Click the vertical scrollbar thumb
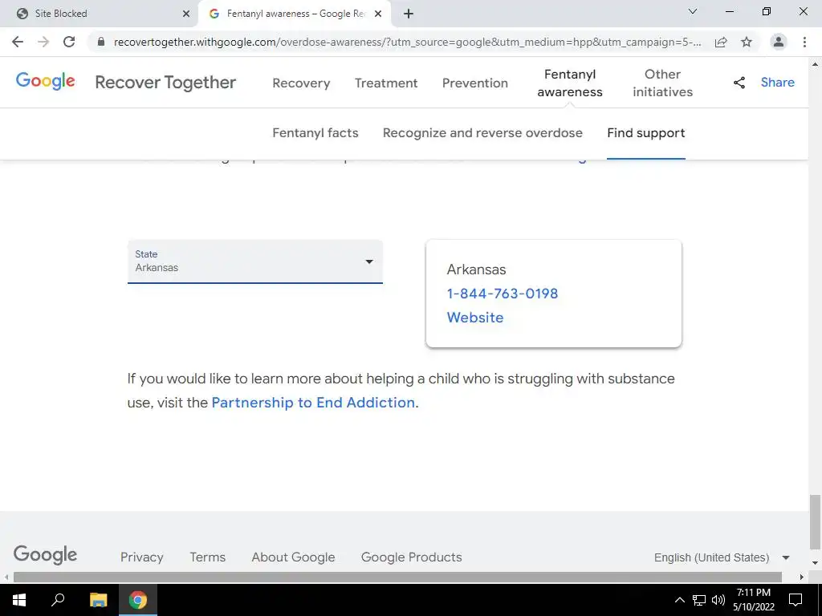 pos(815,522)
